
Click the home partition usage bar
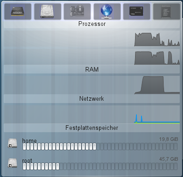[x=100, y=146]
